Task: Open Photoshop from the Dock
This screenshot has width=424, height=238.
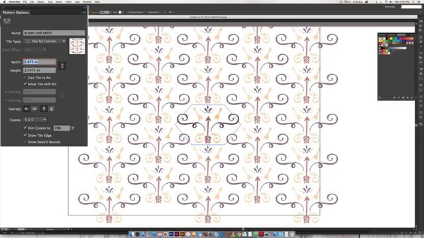Action: (171, 234)
